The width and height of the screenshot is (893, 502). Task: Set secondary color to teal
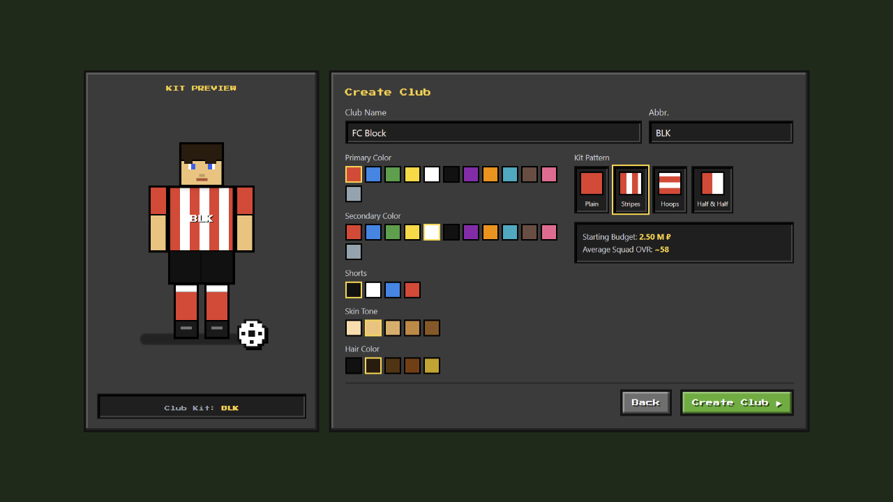click(x=510, y=232)
